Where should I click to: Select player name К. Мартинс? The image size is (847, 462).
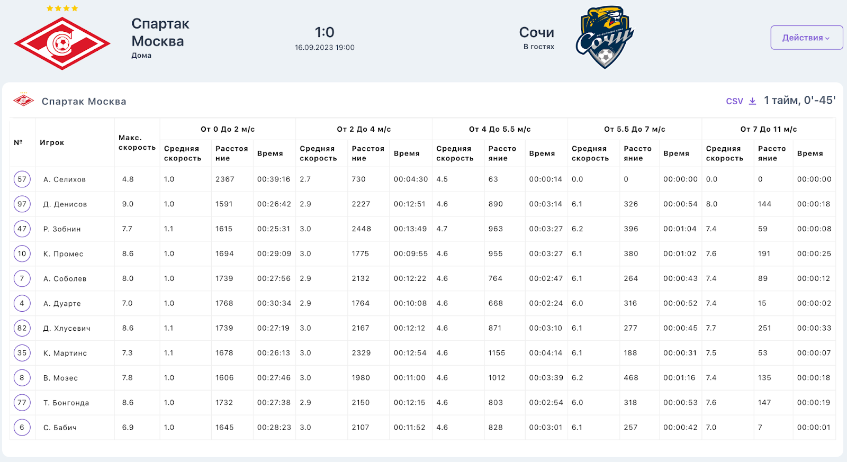(x=65, y=354)
